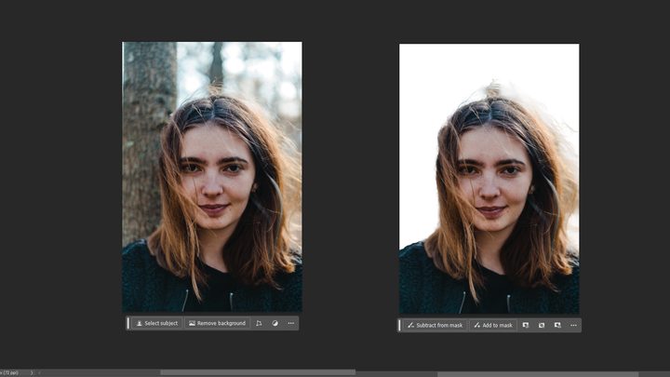Click the right horizontal scrollbar thumb
The image size is (670, 377).
[x=538, y=374]
